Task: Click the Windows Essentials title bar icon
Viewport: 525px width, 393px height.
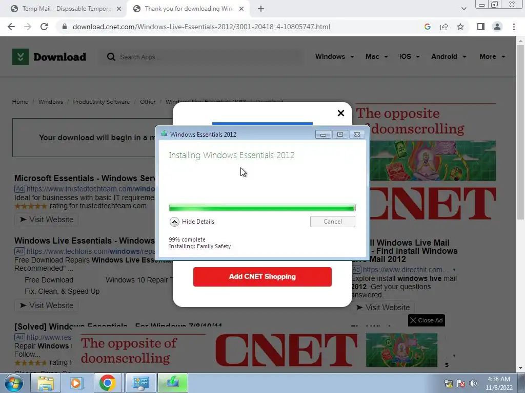Action: point(164,134)
